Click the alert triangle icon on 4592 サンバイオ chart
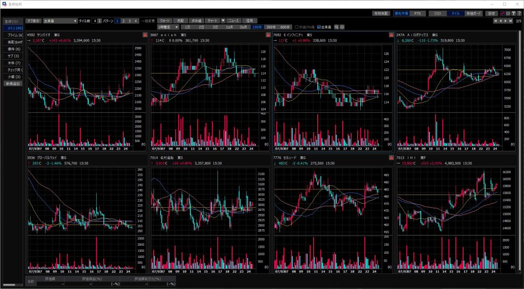 point(144,35)
